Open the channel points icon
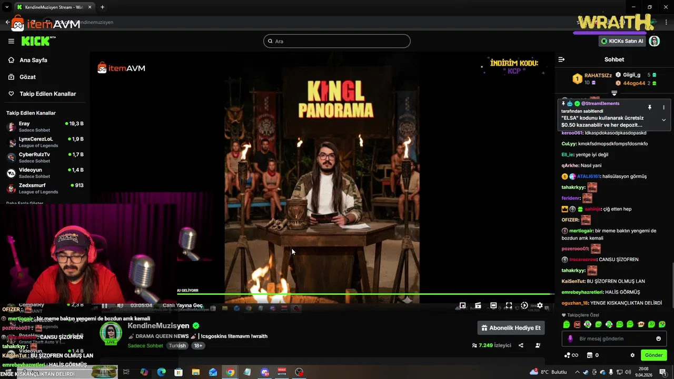 (571, 355)
